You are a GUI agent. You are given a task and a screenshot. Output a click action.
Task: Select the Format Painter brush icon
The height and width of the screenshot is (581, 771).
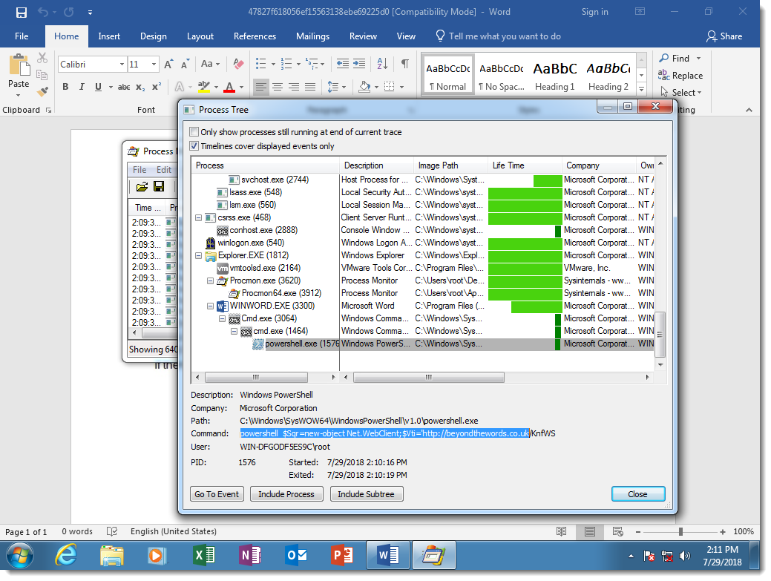(x=42, y=91)
